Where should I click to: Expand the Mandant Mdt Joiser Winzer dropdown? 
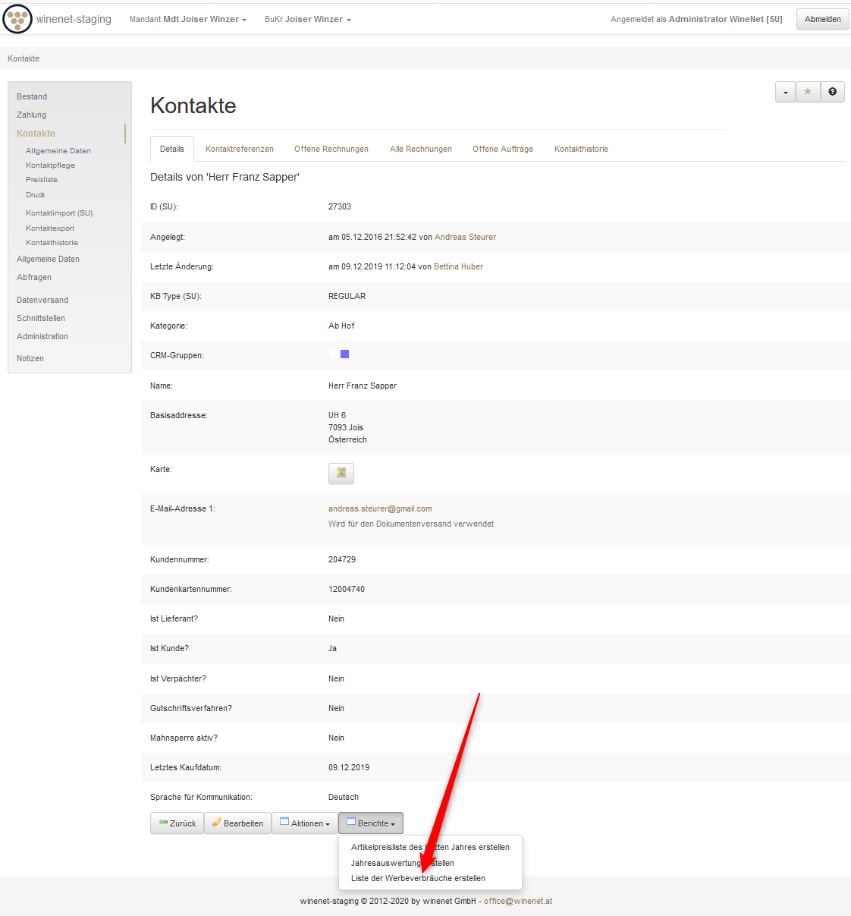(x=187, y=20)
